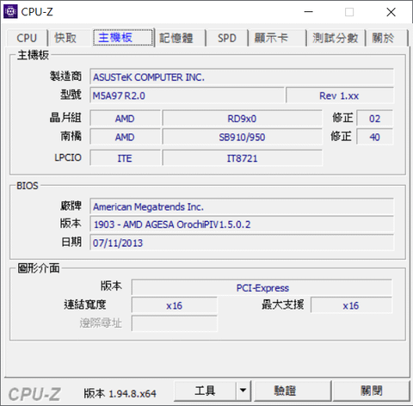The width and height of the screenshot is (413, 406).
Task: Click the IT8721 LPCIO value
Action: (x=242, y=158)
